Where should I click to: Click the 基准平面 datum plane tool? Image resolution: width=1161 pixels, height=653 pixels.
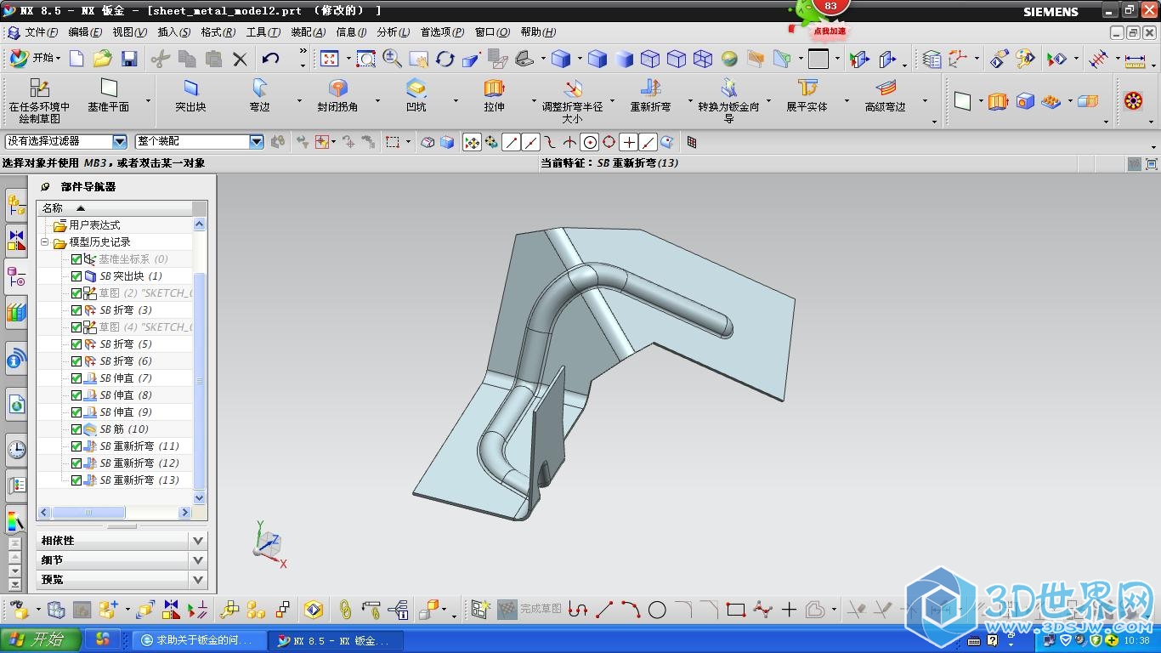click(x=109, y=96)
